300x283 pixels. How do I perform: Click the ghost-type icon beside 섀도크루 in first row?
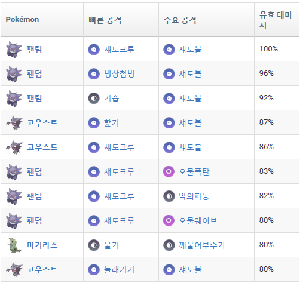(94, 50)
